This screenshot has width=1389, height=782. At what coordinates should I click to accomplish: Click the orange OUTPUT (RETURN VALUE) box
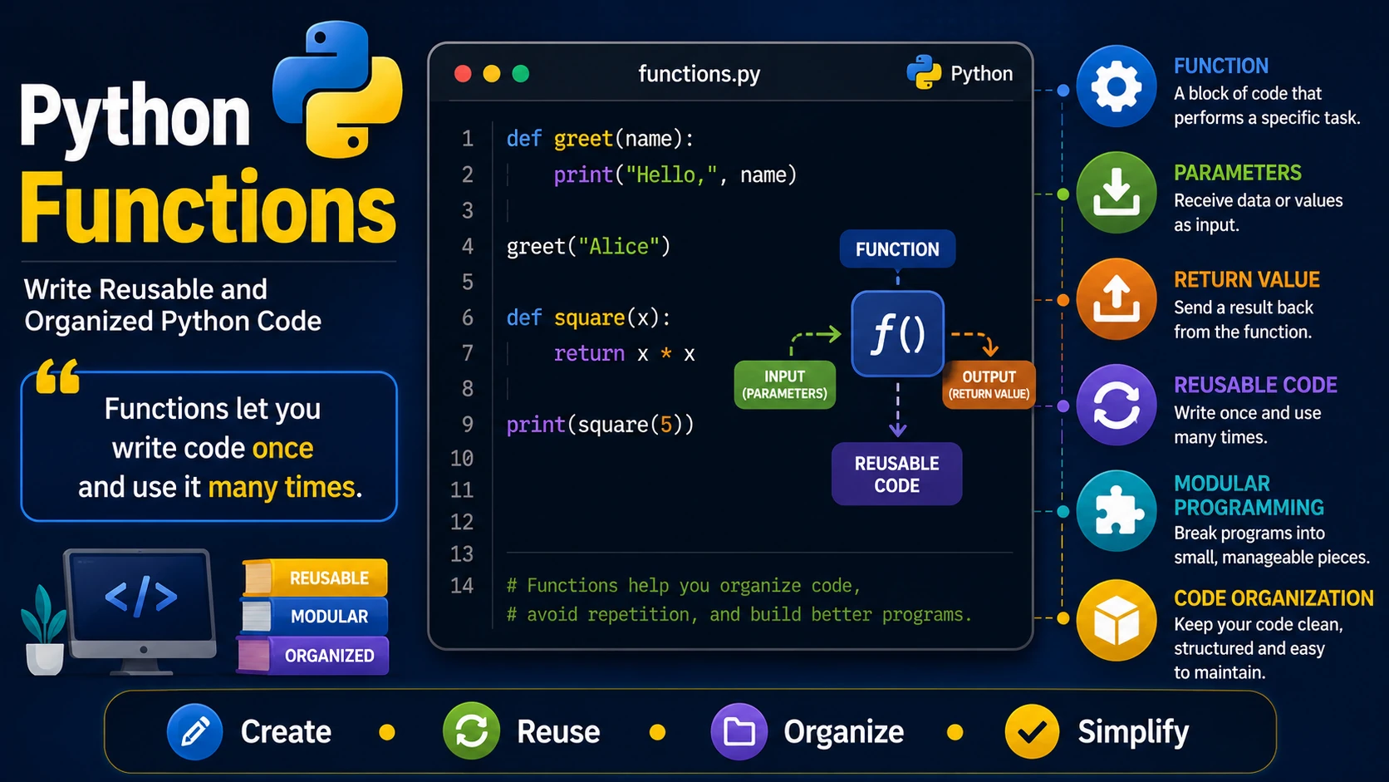pyautogui.click(x=989, y=385)
